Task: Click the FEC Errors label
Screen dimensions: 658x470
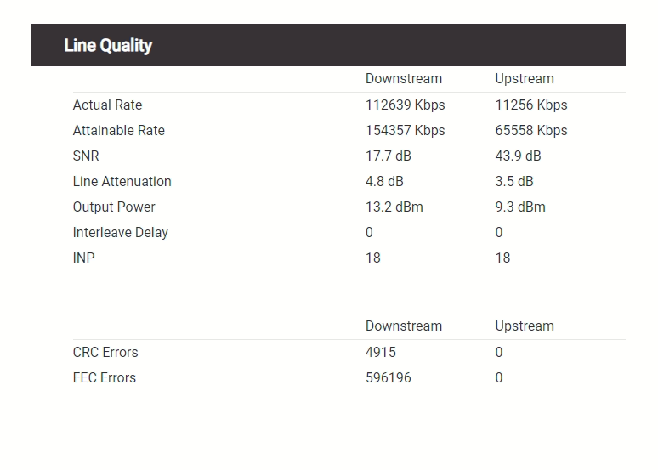Action: [x=105, y=378]
